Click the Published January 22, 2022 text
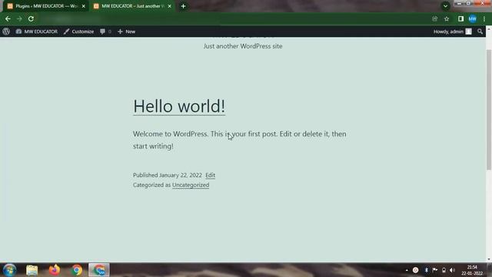 click(168, 175)
